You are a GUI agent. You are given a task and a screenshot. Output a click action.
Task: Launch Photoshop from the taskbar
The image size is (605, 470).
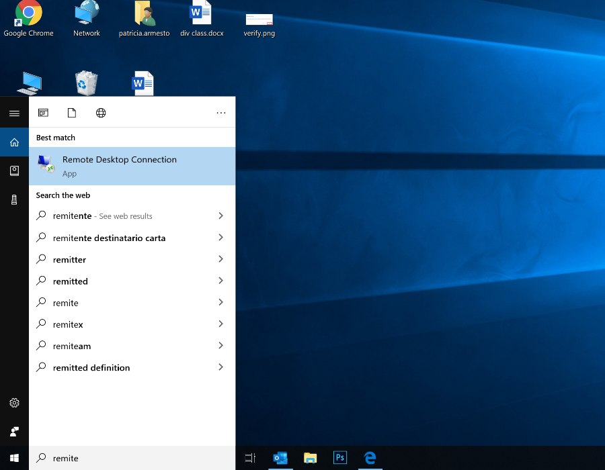[x=340, y=458]
